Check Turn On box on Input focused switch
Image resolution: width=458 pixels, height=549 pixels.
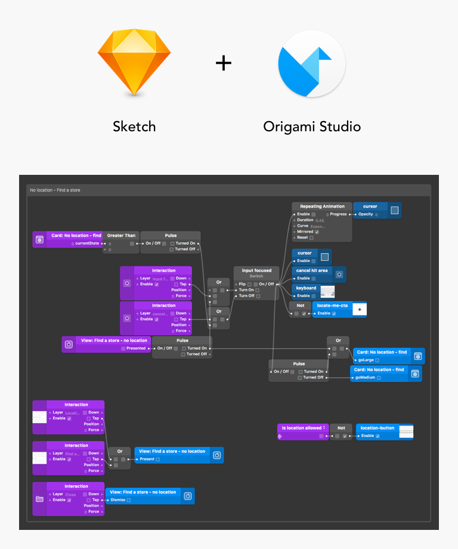point(257,290)
